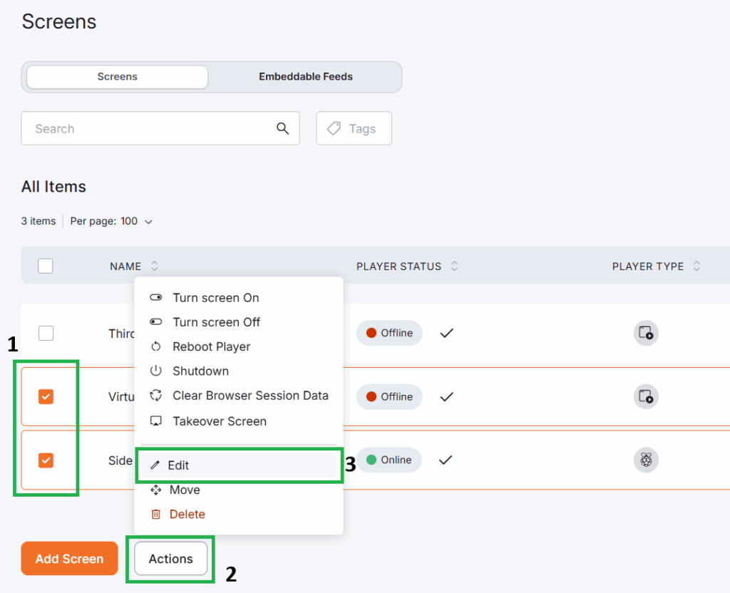The width and height of the screenshot is (730, 593).
Task: Choose Delete in the actions menu
Action: coord(187,514)
